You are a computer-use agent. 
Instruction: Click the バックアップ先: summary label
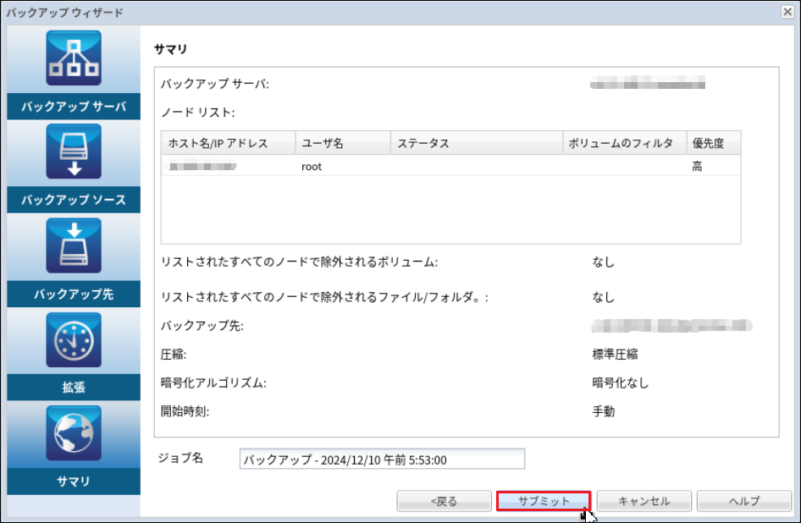(x=202, y=325)
